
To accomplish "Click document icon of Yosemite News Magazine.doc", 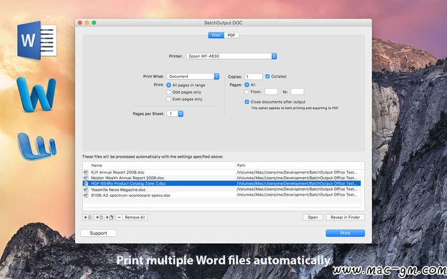I will click(x=86, y=190).
